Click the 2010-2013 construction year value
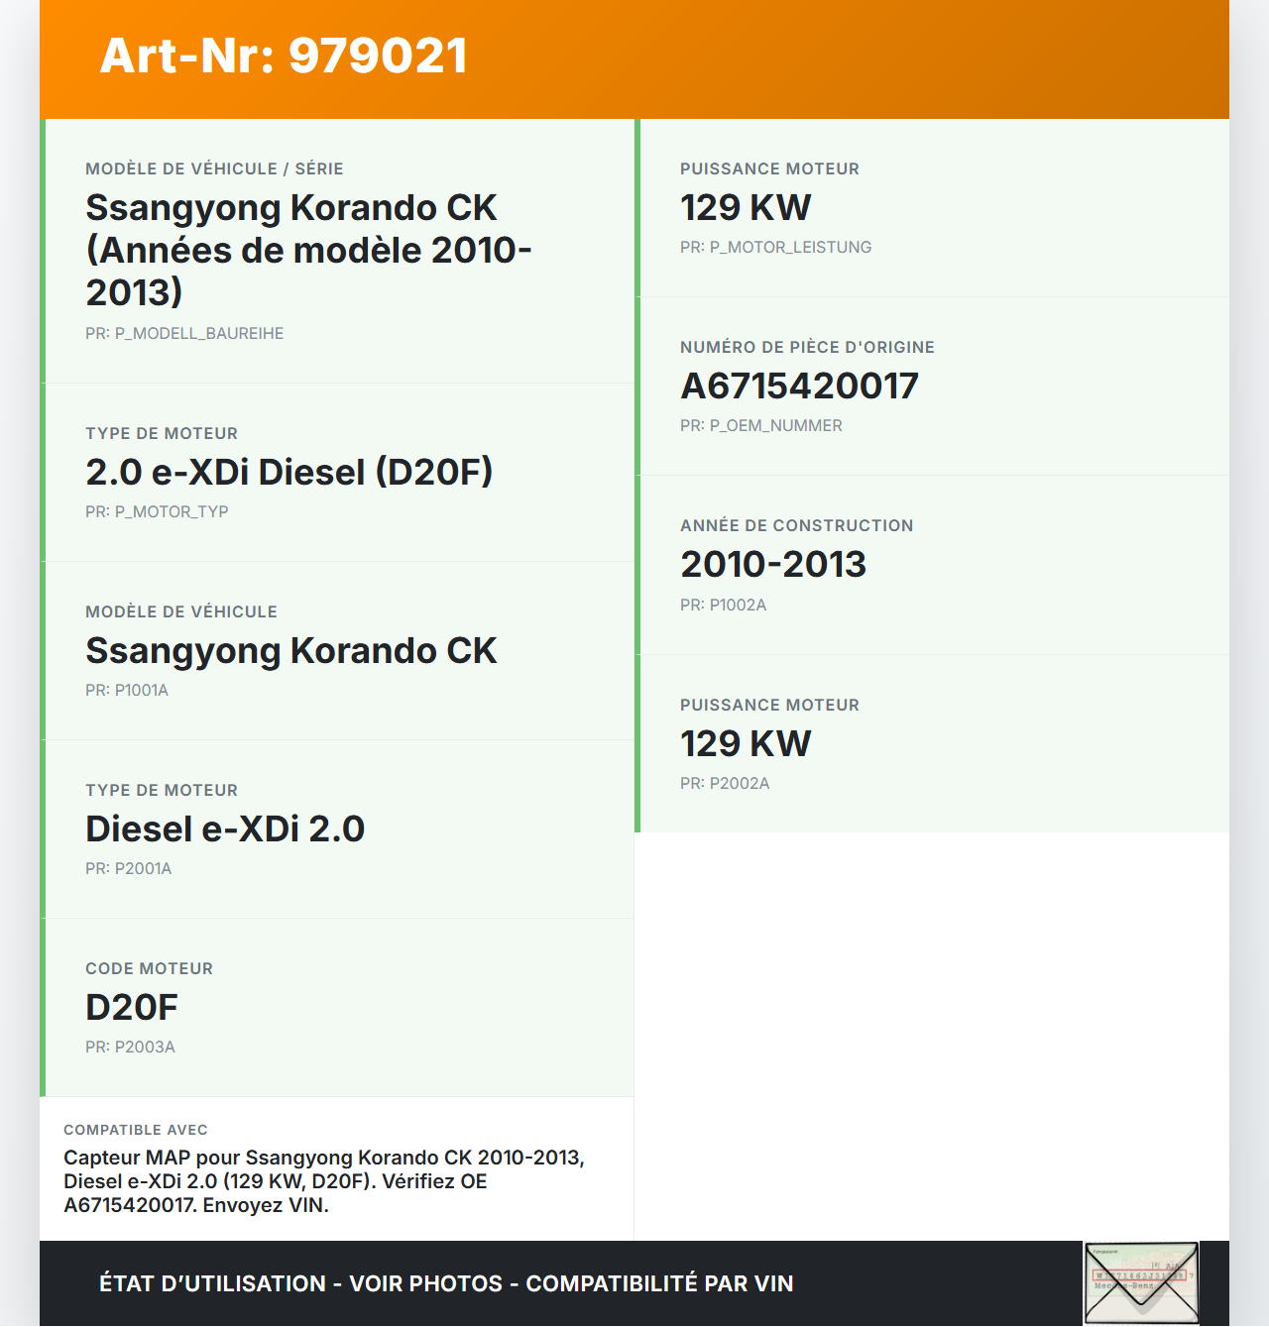 click(773, 564)
